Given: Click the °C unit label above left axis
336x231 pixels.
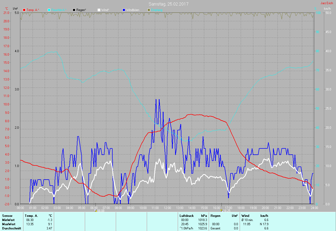Looking at the screenshot, I should (7, 9).
